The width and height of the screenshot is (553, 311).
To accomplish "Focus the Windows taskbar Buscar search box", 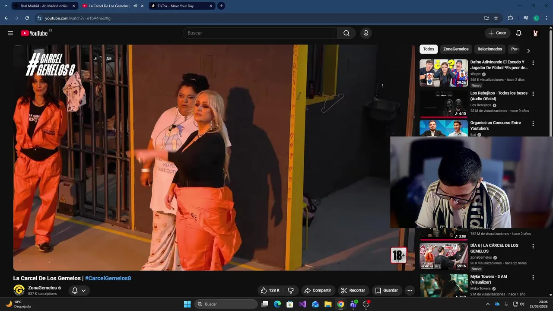I will click(226, 304).
